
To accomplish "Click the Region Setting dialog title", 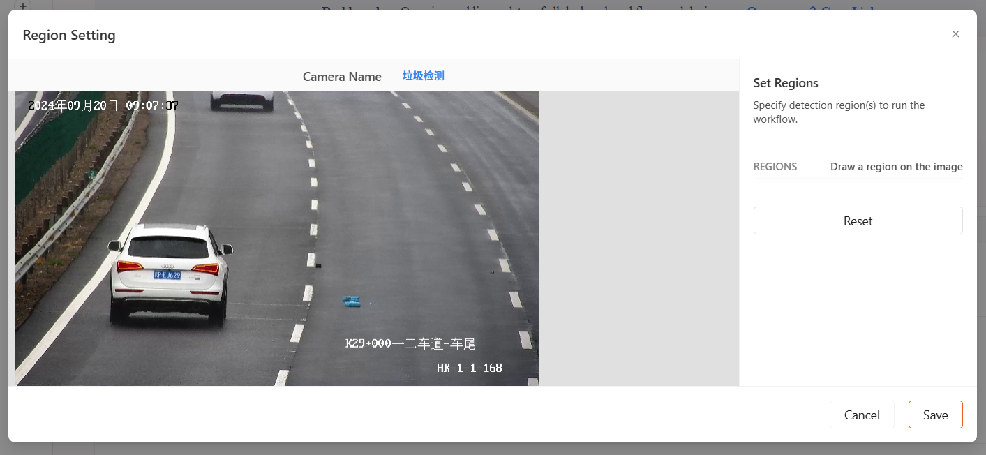I will (69, 35).
